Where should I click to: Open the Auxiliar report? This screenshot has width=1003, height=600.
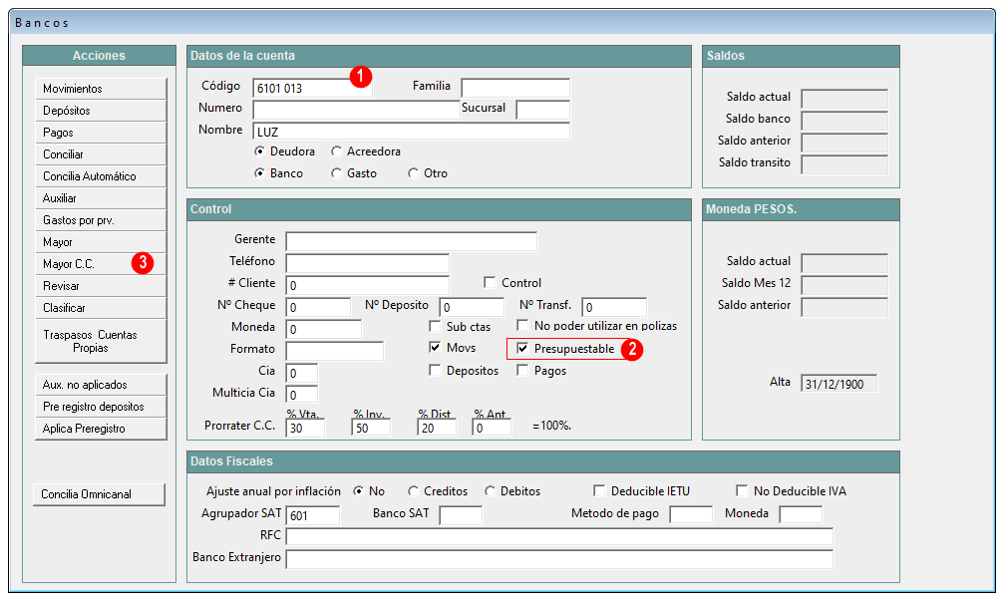tap(101, 198)
